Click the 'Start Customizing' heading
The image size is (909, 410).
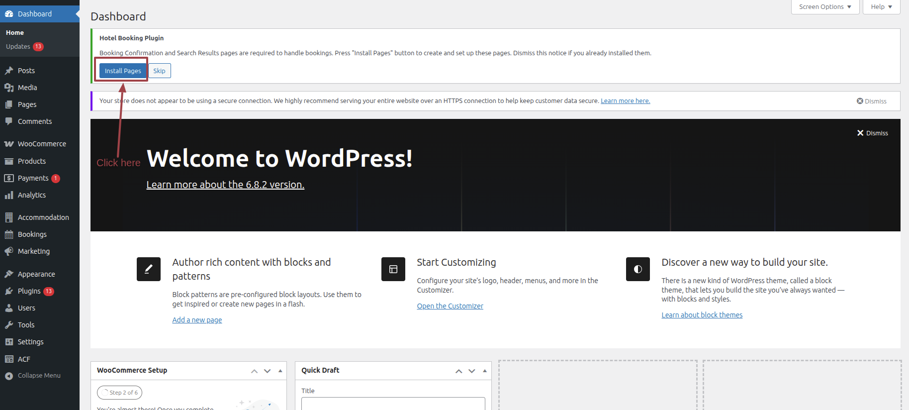(456, 262)
